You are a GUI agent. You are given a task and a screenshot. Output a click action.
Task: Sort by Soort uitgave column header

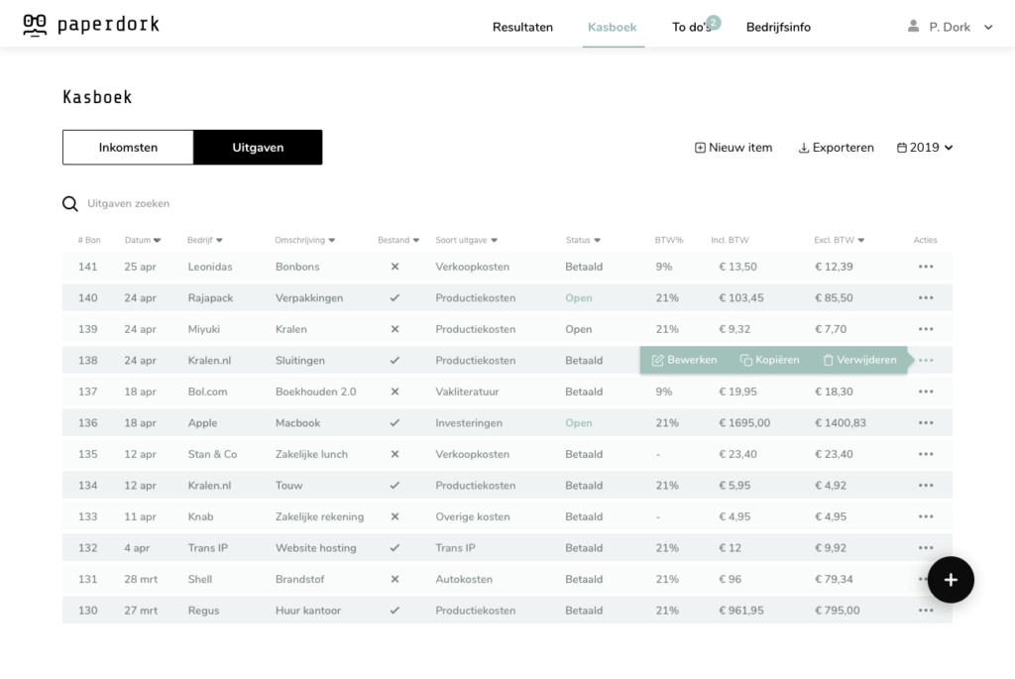[466, 240]
